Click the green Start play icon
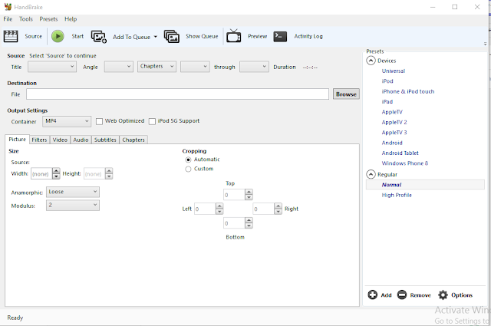The image size is (491, 326). click(x=58, y=36)
